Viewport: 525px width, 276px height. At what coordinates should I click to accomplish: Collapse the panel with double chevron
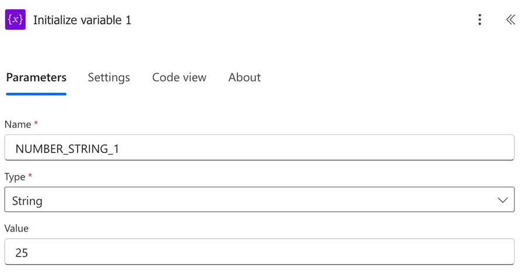pos(510,20)
